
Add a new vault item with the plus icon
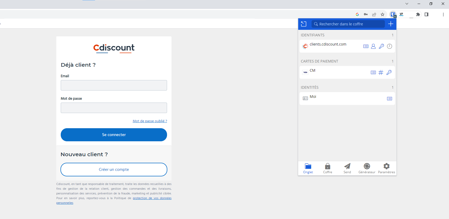(391, 24)
